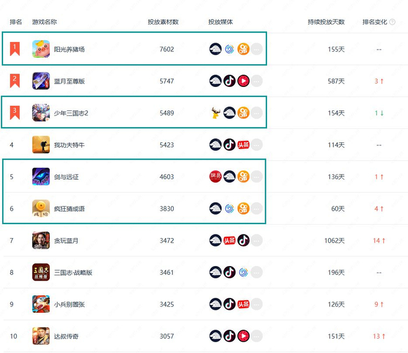408x353 pixels.
Task: Open the 疯狂猜成语 game name link
Action: point(69,209)
